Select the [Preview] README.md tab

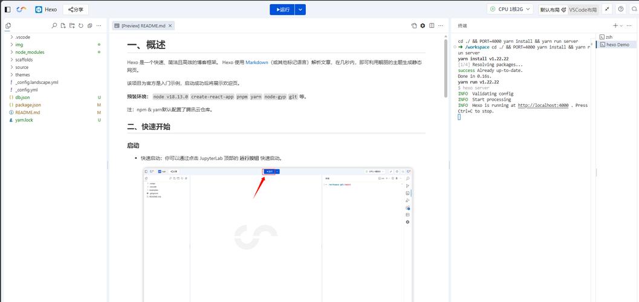coord(143,26)
